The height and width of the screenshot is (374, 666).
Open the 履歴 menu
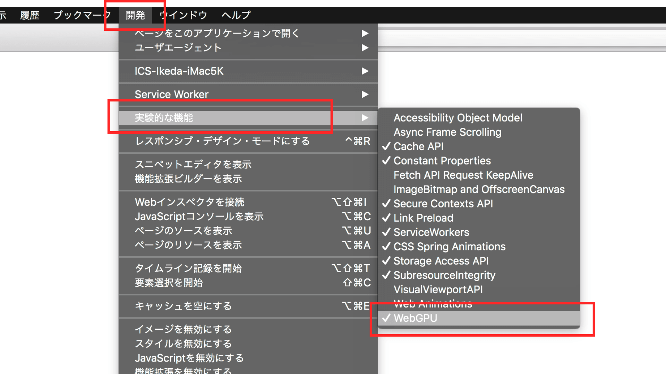[29, 15]
